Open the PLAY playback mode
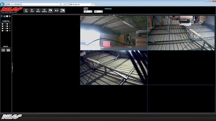 pos(32,10)
